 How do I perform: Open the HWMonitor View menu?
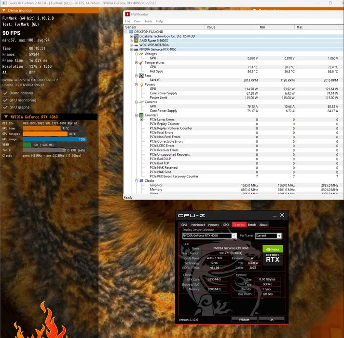(137, 21)
